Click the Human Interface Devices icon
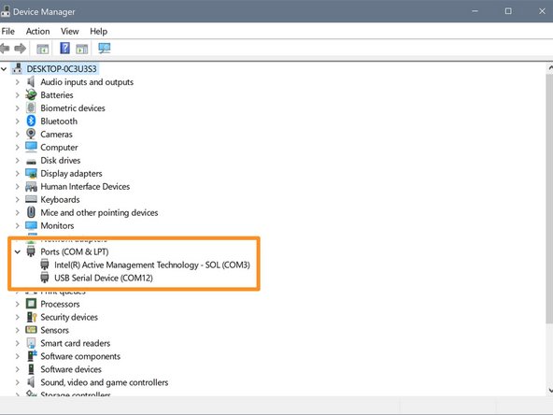 (x=31, y=186)
